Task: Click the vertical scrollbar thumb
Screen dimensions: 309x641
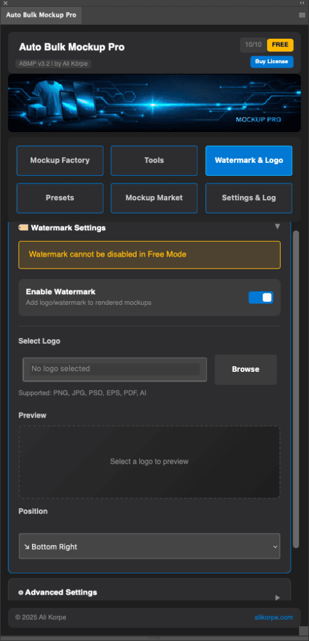Action: [296, 389]
